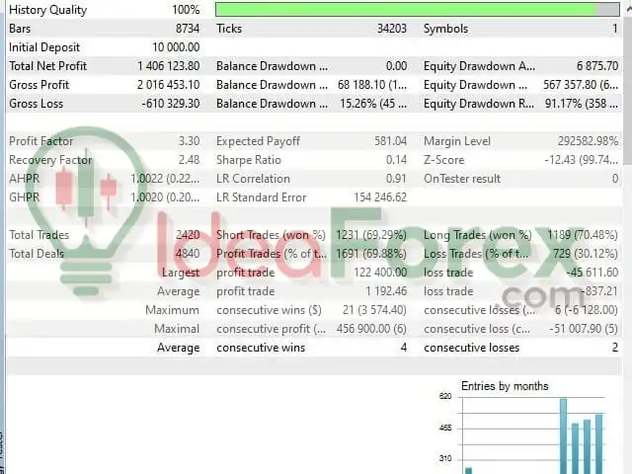This screenshot has width=632, height=474.
Task: Select Total Trades value 2420
Action: point(188,235)
